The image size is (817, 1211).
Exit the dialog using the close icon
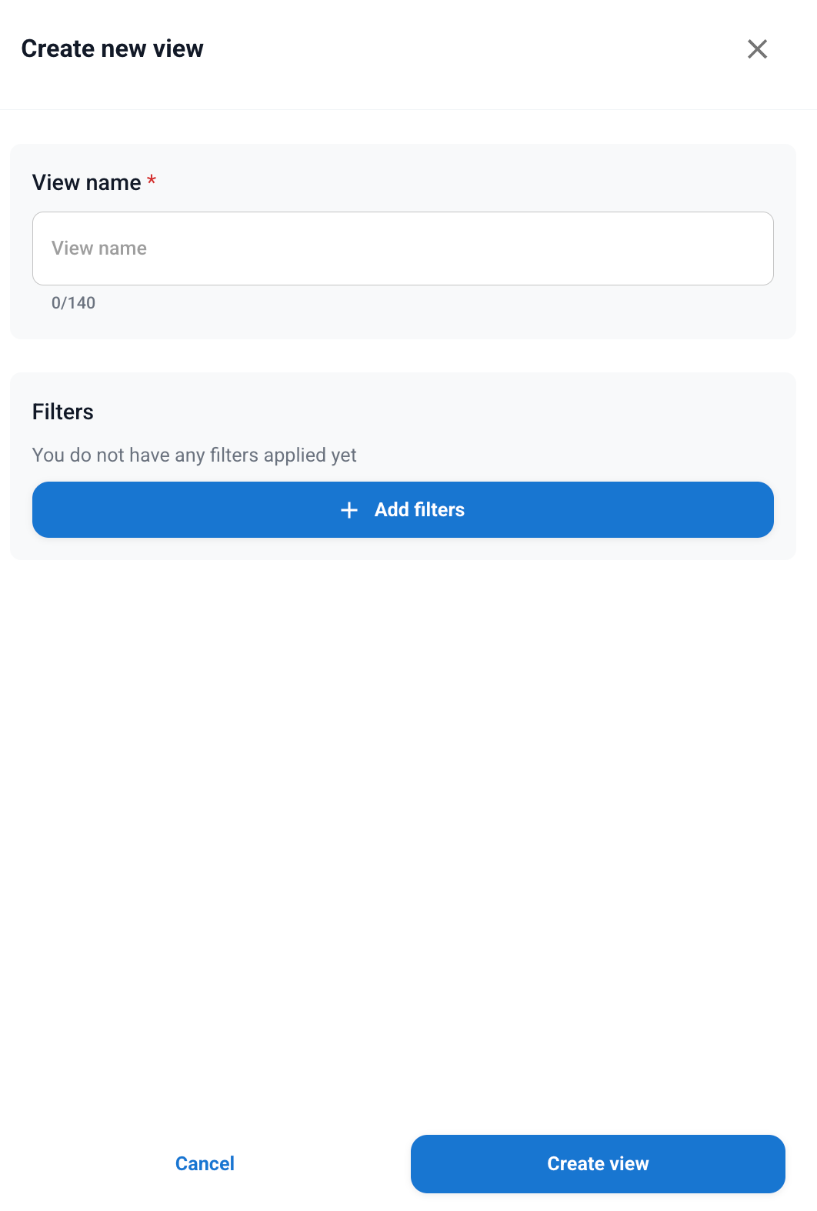[x=757, y=49]
